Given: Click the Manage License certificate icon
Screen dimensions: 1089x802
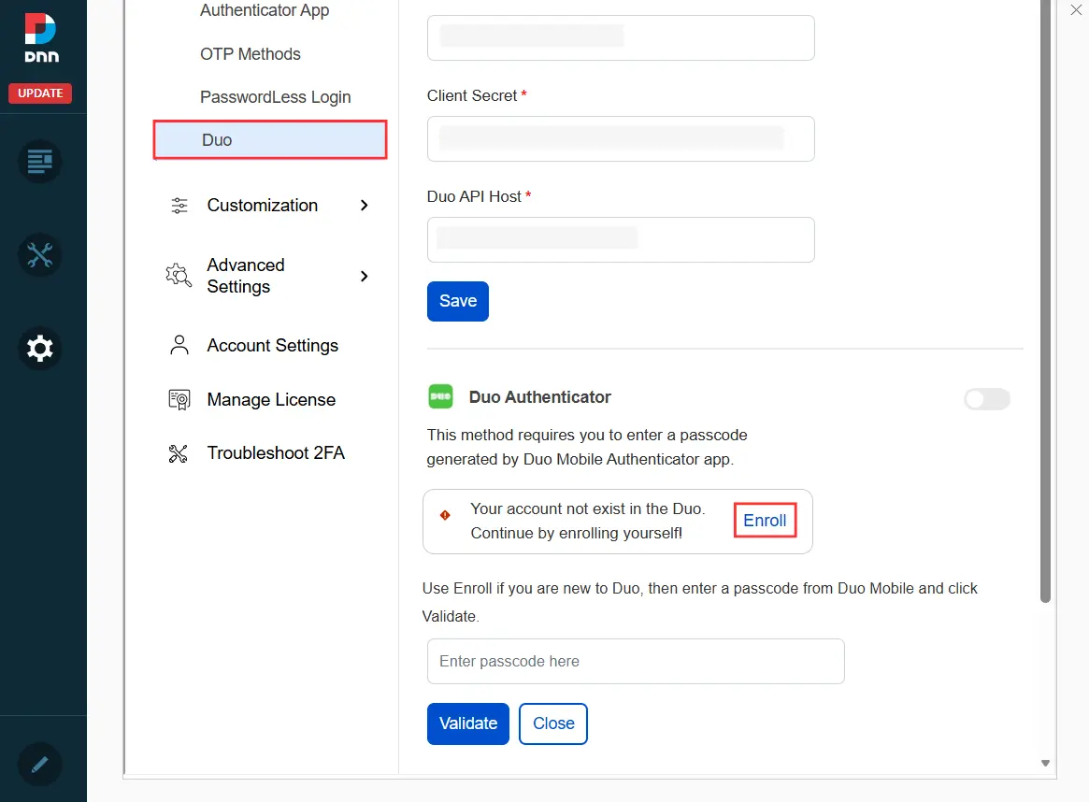Looking at the screenshot, I should (179, 399).
